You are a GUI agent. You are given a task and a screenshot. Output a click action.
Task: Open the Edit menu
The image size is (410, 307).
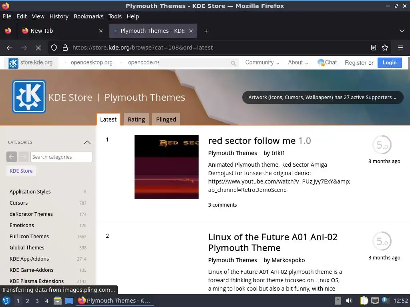click(22, 16)
